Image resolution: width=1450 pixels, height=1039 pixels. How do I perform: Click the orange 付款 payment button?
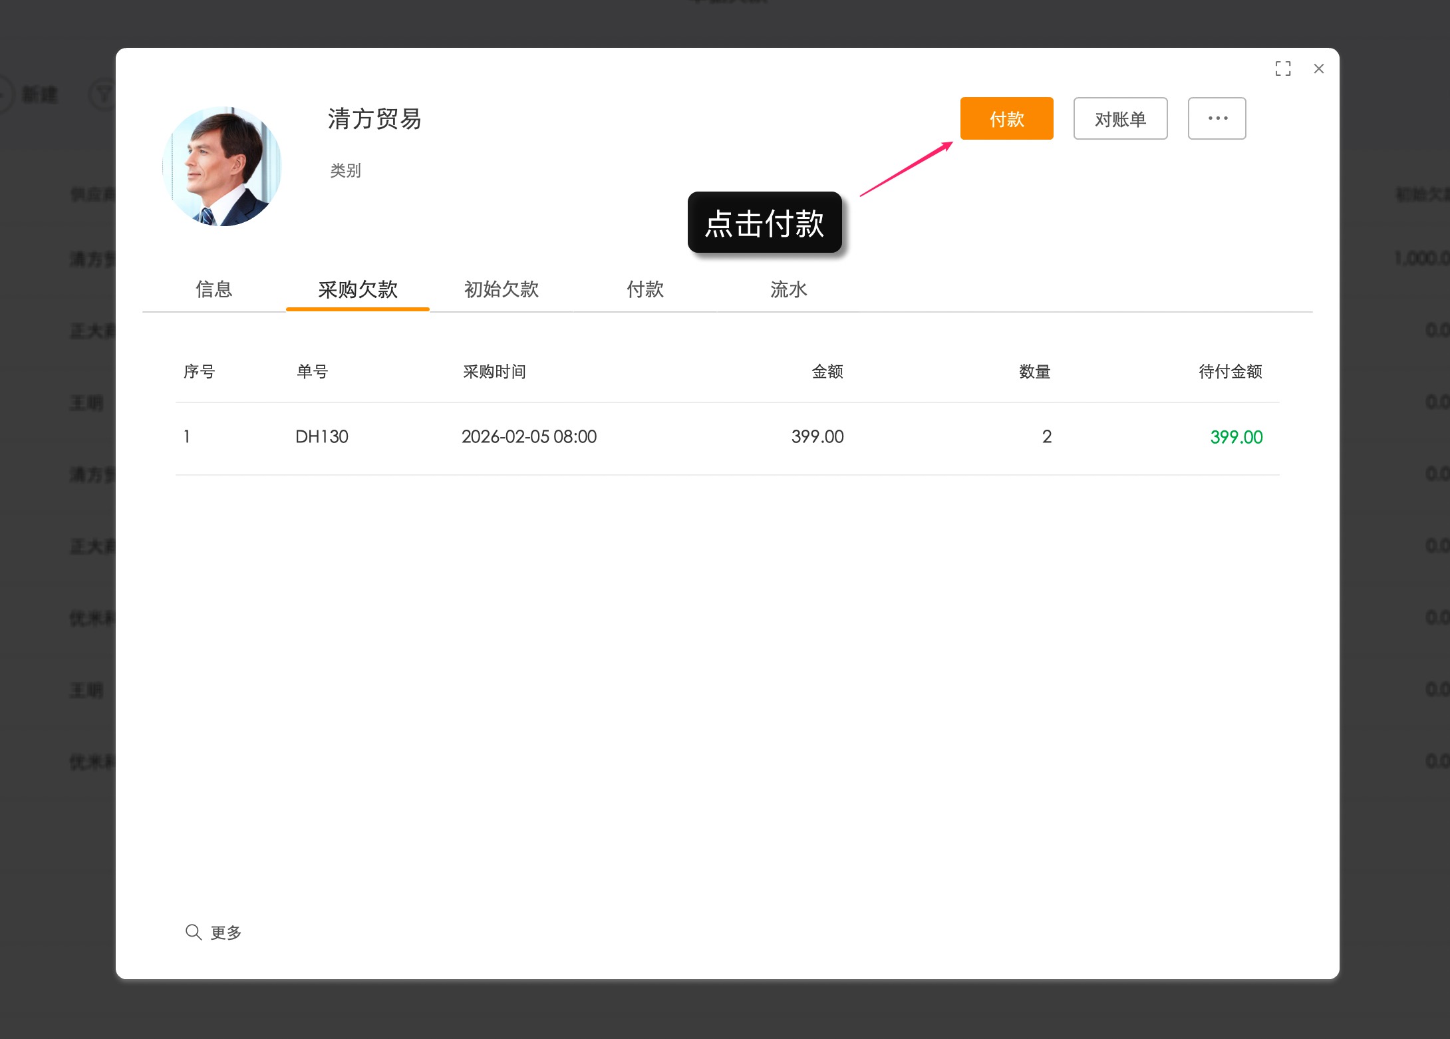[1006, 118]
